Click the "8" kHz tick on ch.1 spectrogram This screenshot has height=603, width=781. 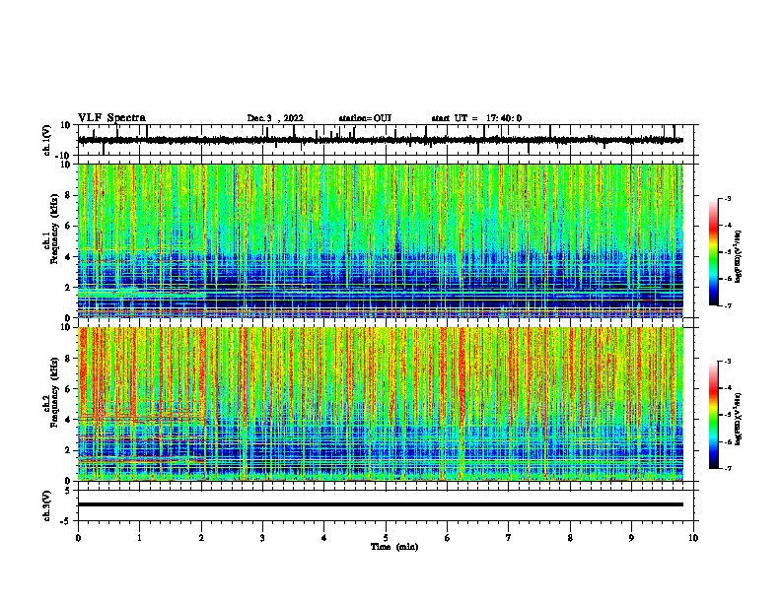(69, 195)
